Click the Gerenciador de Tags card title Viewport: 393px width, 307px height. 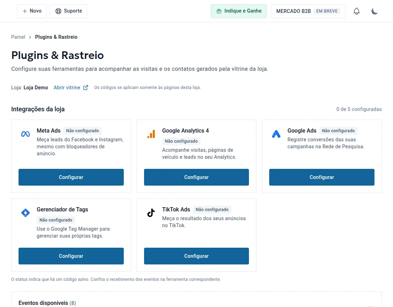click(62, 210)
